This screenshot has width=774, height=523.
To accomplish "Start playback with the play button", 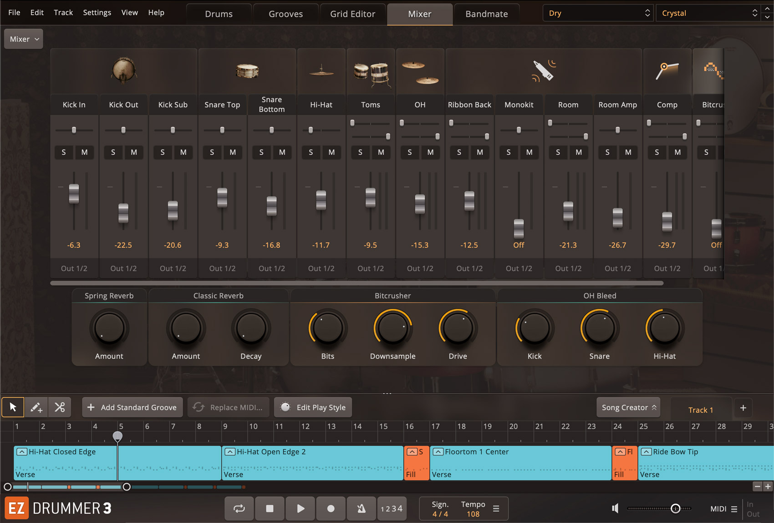I will (x=300, y=508).
